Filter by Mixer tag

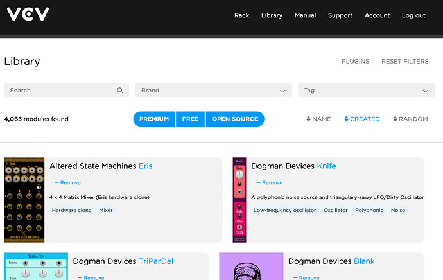click(106, 210)
